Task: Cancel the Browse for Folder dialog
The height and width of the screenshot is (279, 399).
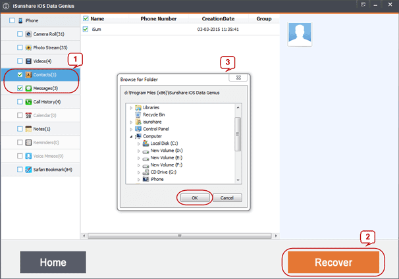Action: pos(227,197)
